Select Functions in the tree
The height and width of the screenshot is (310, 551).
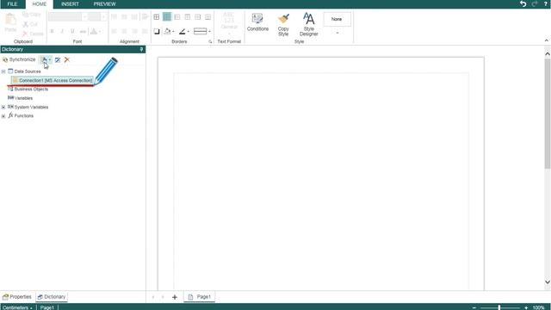coord(24,115)
